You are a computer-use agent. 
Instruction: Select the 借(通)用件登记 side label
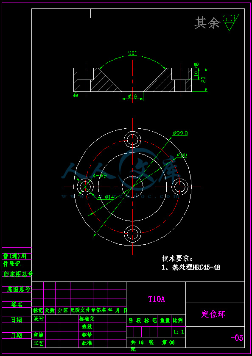[14, 260]
